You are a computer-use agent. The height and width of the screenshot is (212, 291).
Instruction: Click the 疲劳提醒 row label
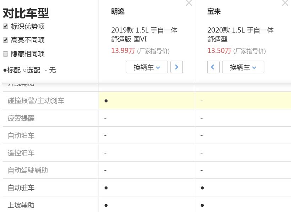pos(21,118)
